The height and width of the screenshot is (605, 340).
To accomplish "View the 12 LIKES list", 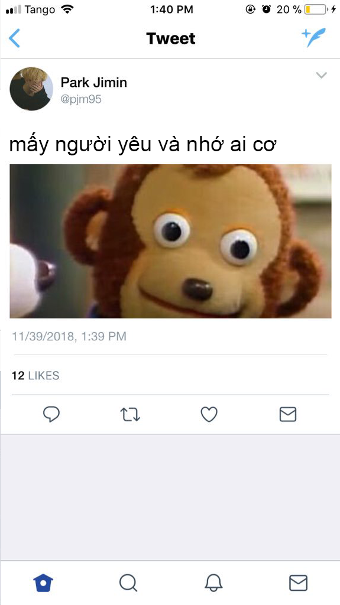I will [35, 375].
